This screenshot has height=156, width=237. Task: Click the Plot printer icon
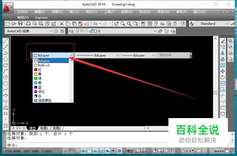click(x=28, y=24)
